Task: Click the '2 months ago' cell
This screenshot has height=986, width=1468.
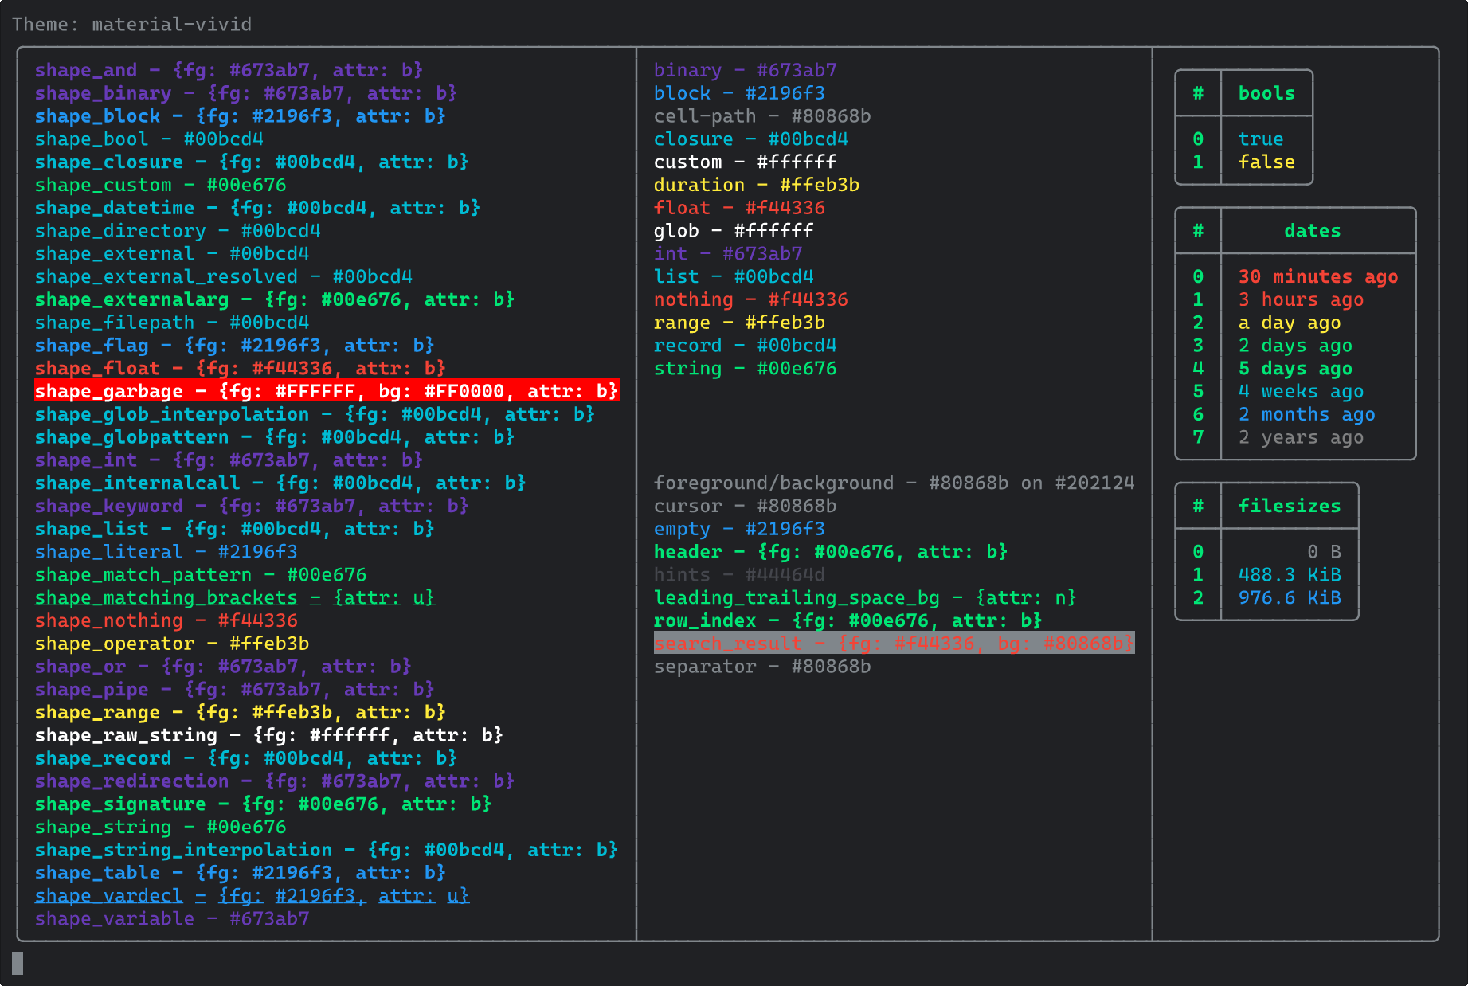Action: tap(1307, 414)
